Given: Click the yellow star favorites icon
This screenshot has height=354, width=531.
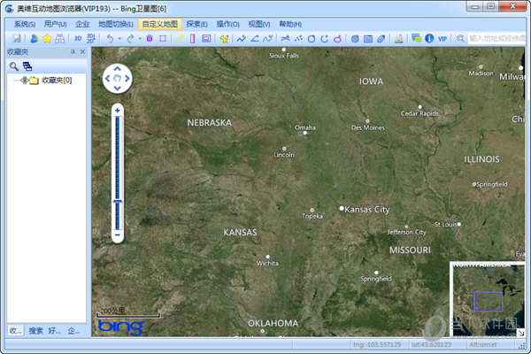Looking at the screenshot, I should (x=47, y=39).
